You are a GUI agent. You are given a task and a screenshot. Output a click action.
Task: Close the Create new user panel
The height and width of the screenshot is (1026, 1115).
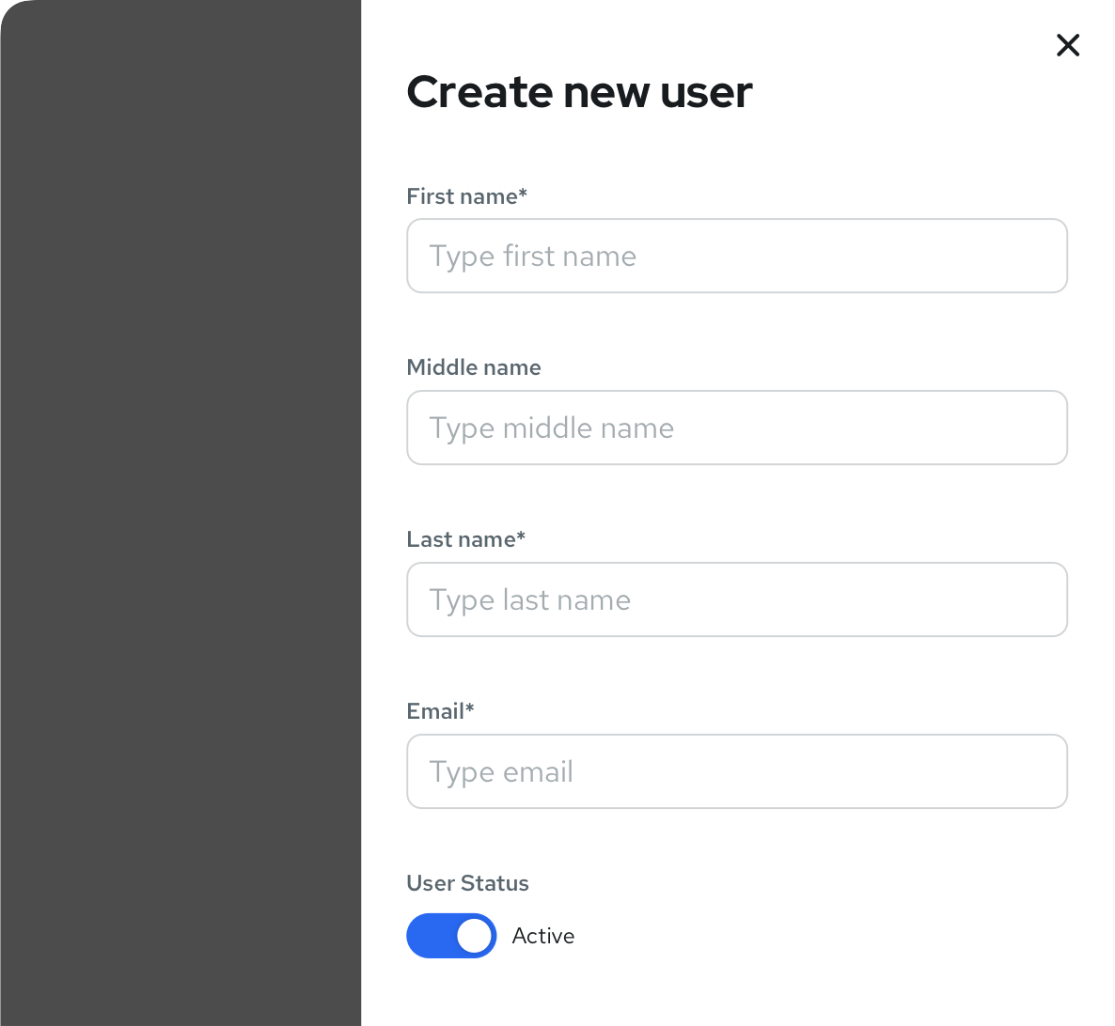[x=1068, y=45]
